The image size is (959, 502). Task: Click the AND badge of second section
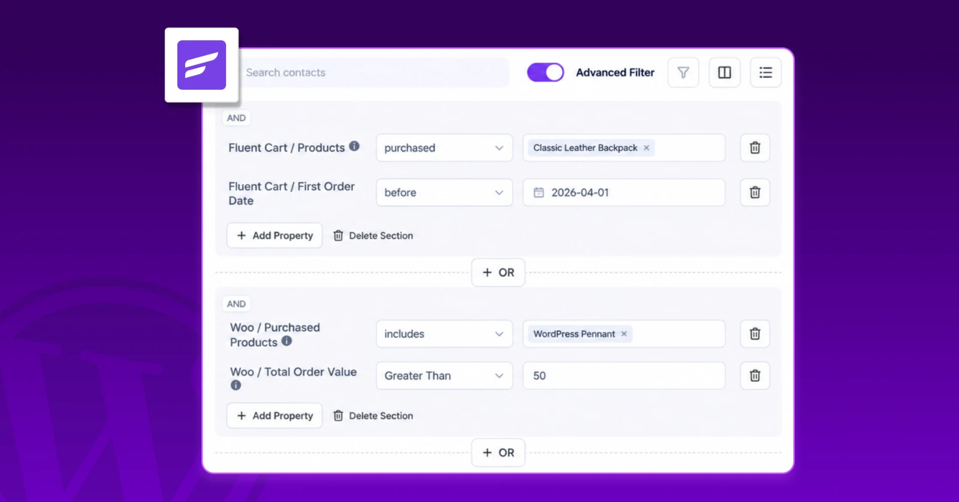tap(236, 304)
